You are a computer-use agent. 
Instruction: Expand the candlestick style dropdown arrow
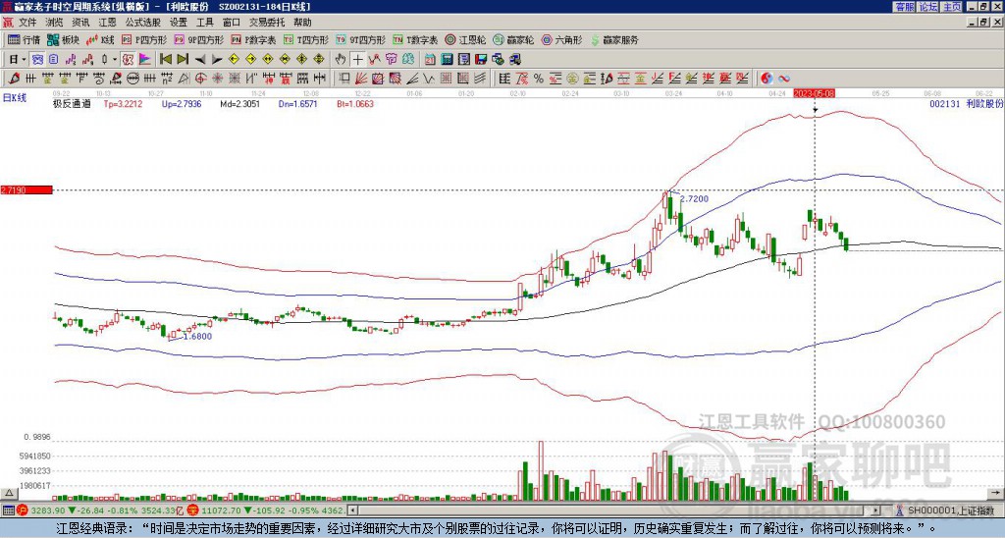point(115,59)
